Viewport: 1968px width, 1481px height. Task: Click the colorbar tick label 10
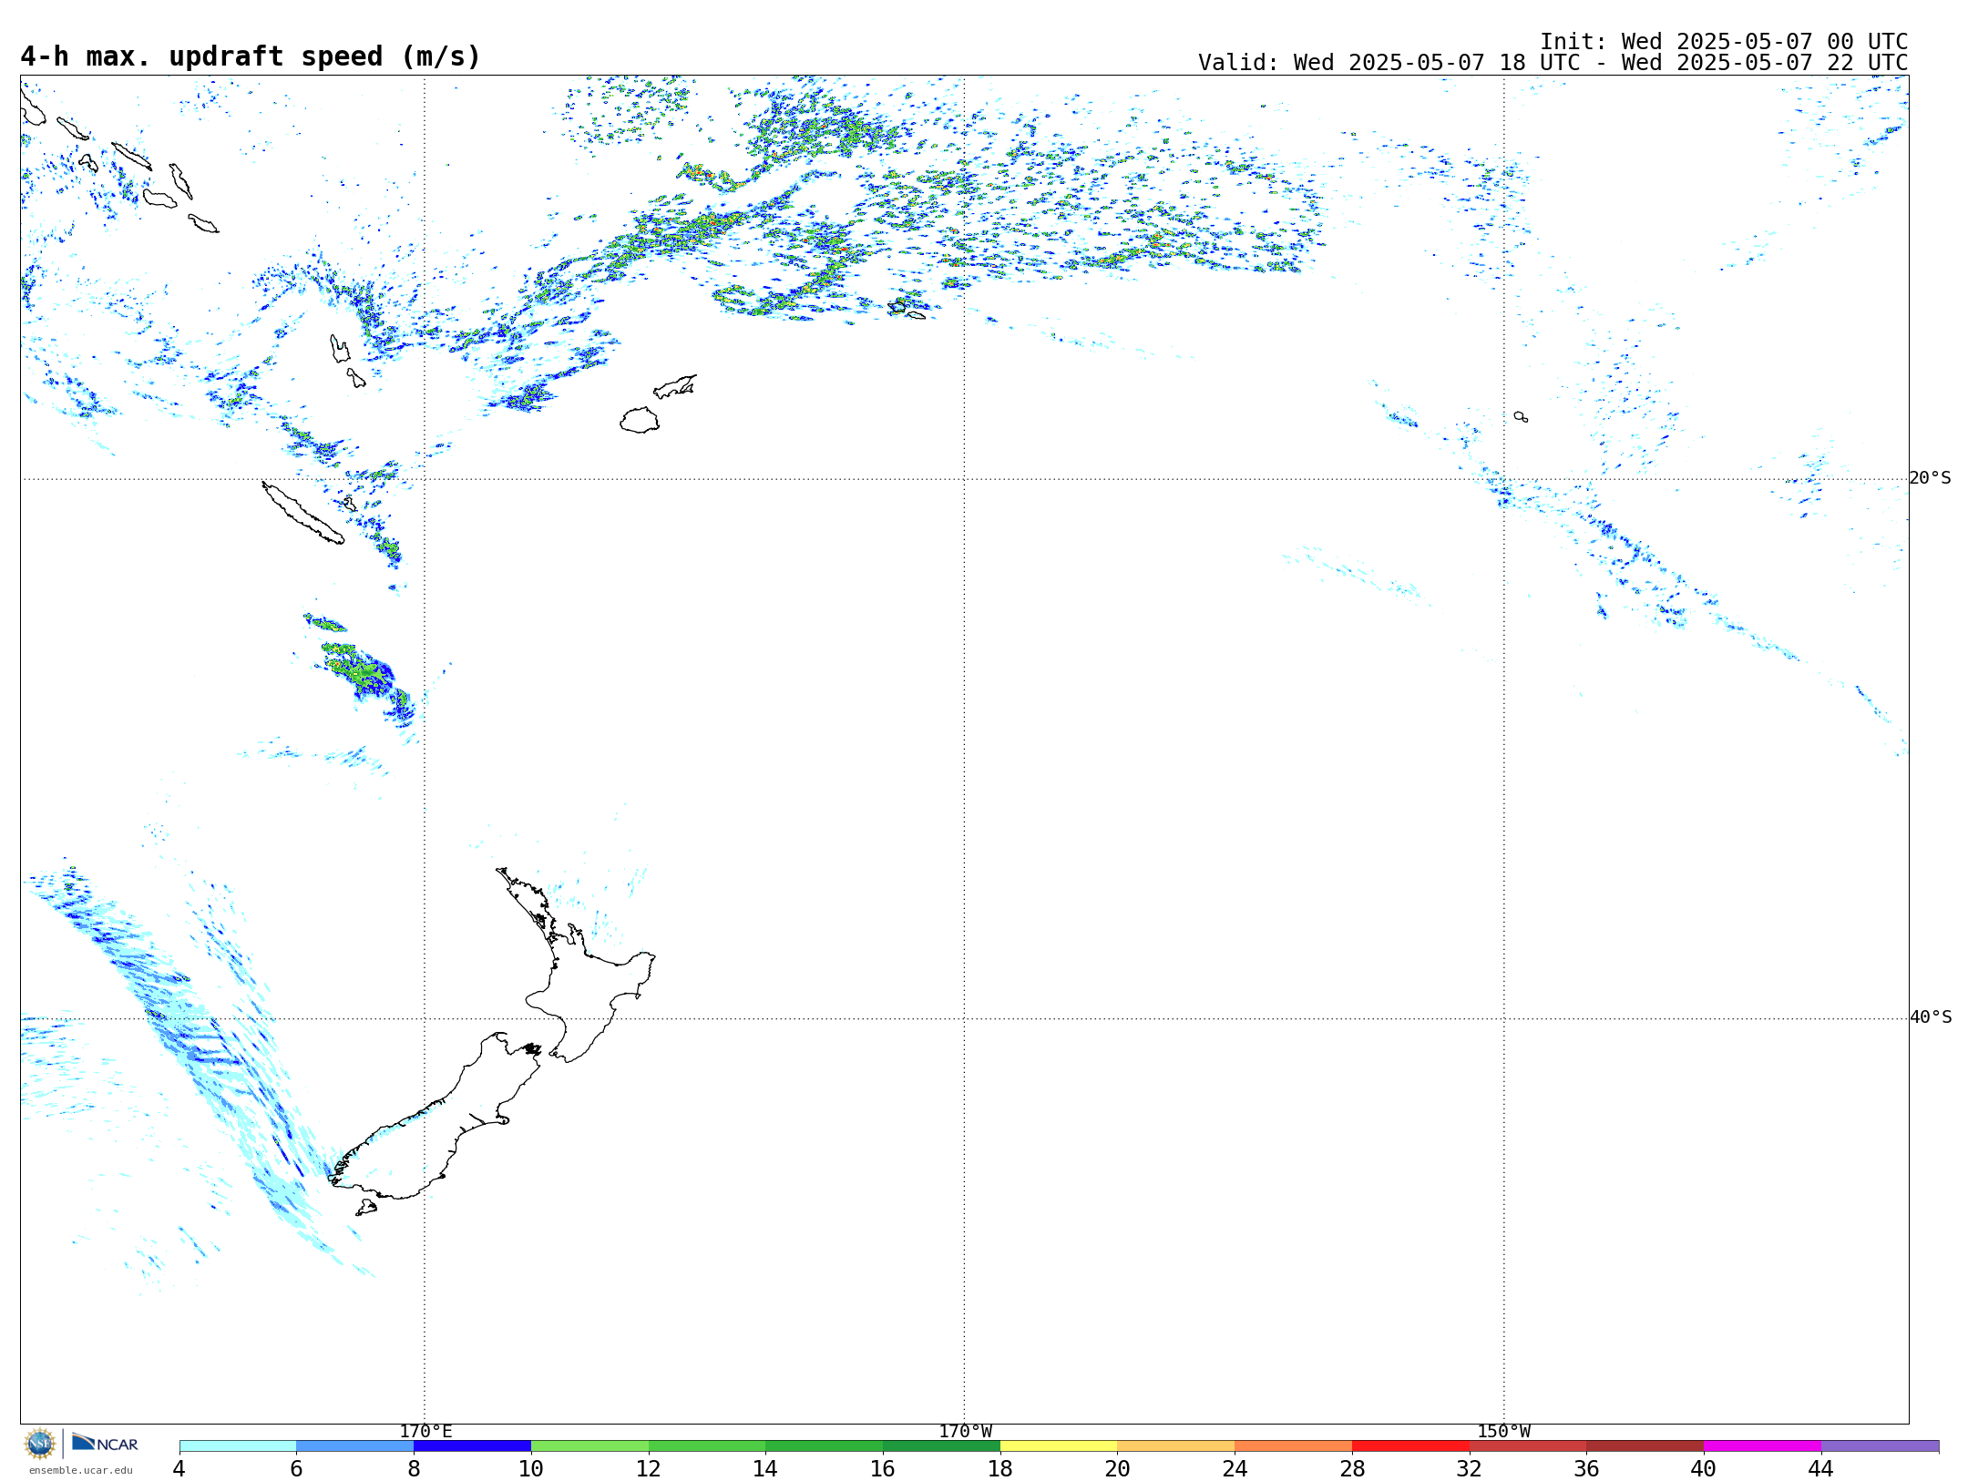pyautogui.click(x=531, y=1469)
